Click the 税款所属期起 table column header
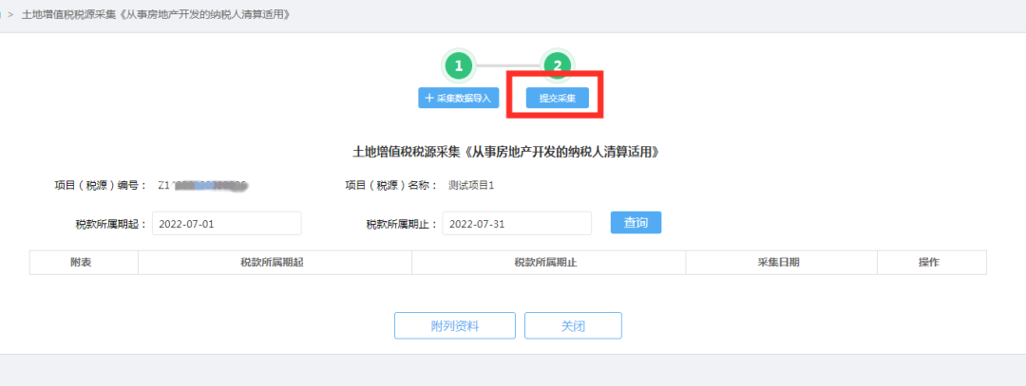Viewport: 1026px width, 386px height. (x=275, y=263)
